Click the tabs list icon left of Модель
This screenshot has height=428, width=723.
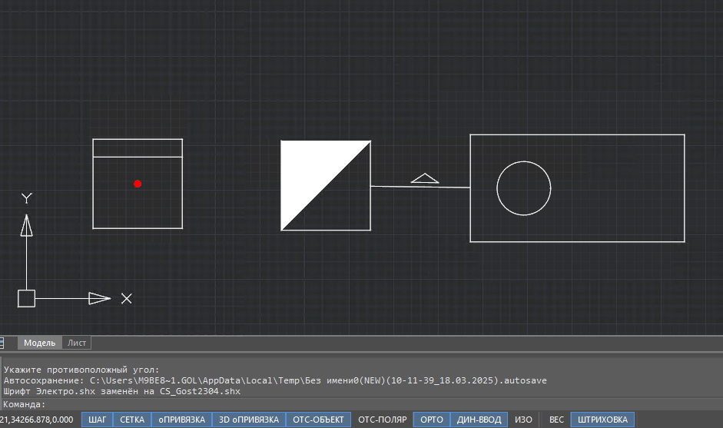coord(2,343)
